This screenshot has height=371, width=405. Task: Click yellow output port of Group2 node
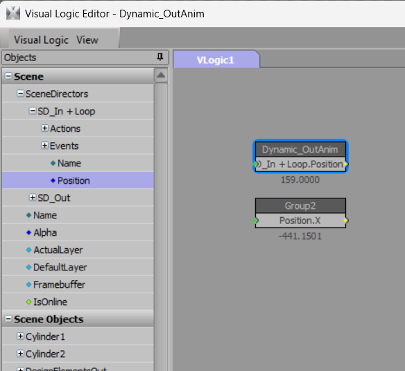(345, 221)
